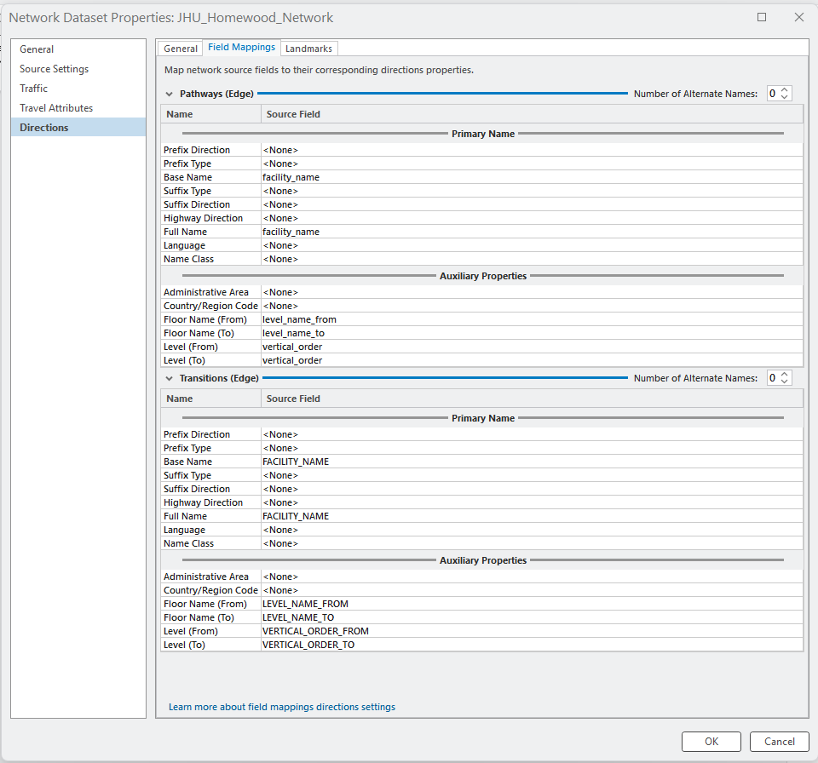Switch to the Landmarks tab

pos(308,49)
